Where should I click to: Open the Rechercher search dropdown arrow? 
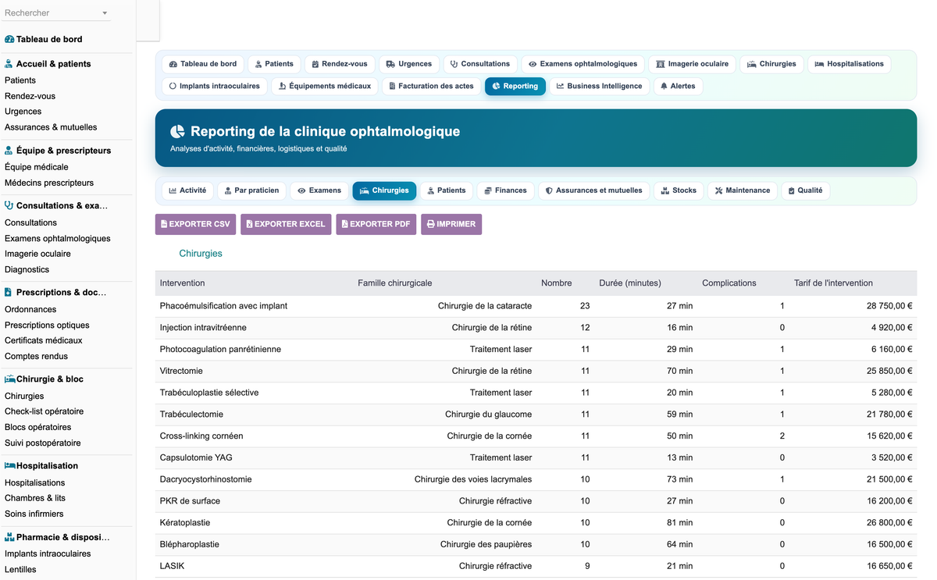pyautogui.click(x=105, y=13)
